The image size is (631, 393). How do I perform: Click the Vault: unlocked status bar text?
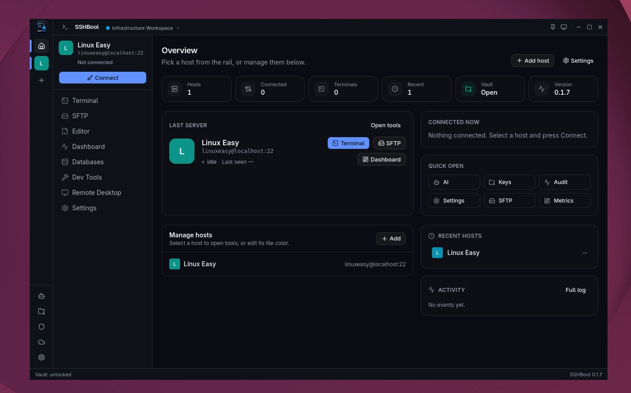point(53,375)
